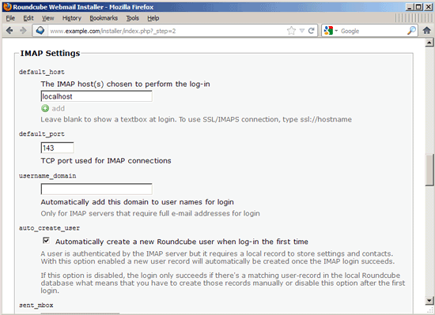Open the Google search engine dropdown

click(x=331, y=31)
